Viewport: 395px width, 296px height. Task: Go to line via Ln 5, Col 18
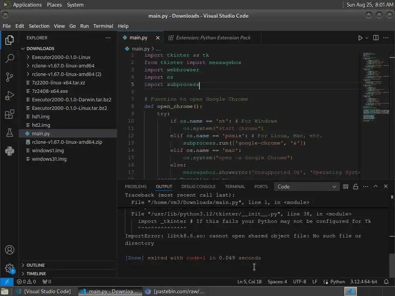pyautogui.click(x=250, y=282)
